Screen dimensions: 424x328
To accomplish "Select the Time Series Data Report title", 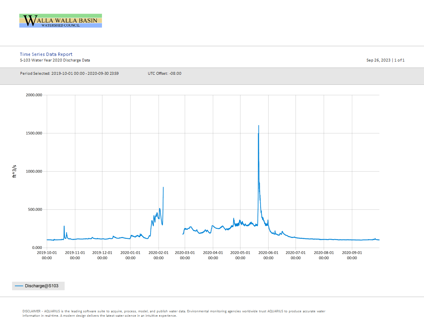I will (x=46, y=54).
